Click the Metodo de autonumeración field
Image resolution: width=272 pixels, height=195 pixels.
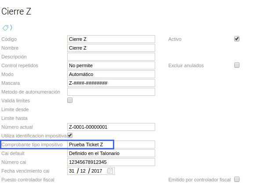click(x=111, y=92)
